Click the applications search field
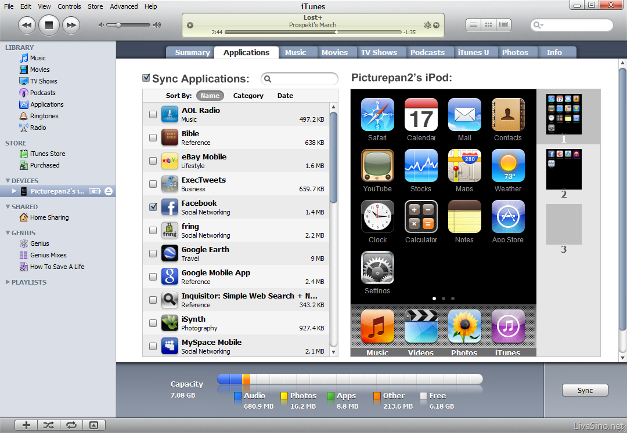 (300, 79)
